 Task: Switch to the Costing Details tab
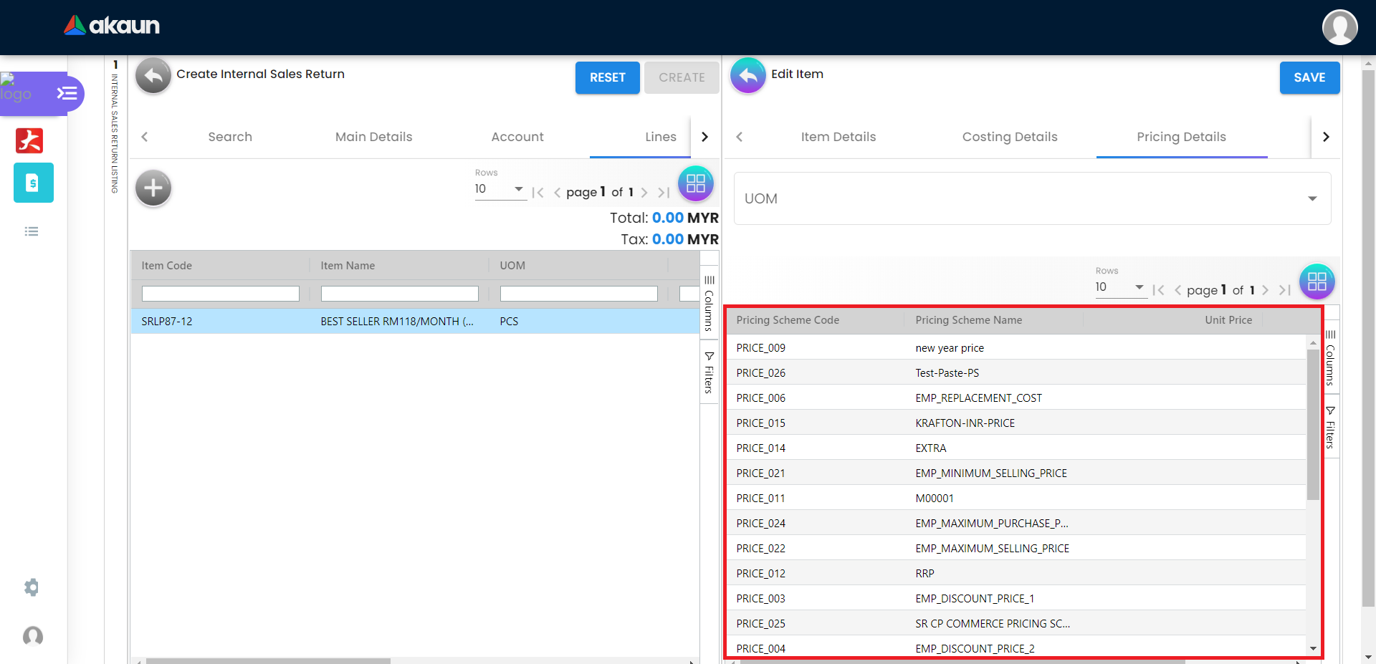click(1009, 137)
